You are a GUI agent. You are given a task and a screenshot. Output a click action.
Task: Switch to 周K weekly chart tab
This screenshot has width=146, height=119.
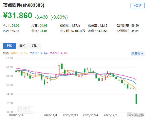click(x=22, y=46)
